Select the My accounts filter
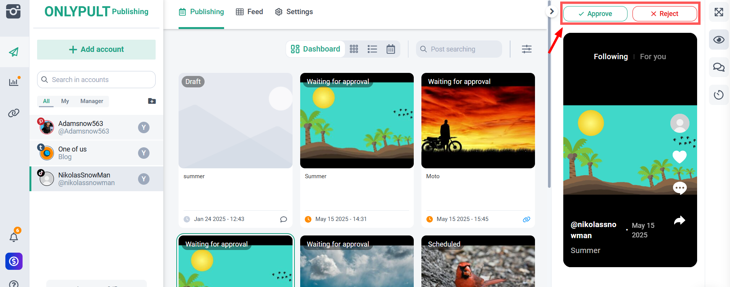The width and height of the screenshot is (730, 287). point(65,101)
